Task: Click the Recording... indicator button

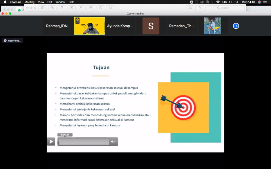Action: (12, 41)
